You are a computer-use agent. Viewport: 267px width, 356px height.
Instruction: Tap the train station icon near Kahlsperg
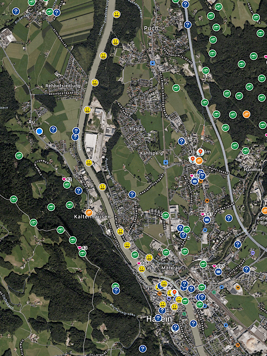tap(165, 162)
